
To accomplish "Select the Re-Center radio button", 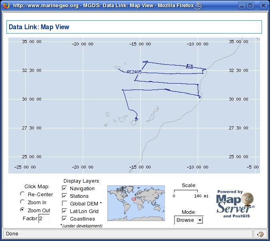I will [x=23, y=194].
